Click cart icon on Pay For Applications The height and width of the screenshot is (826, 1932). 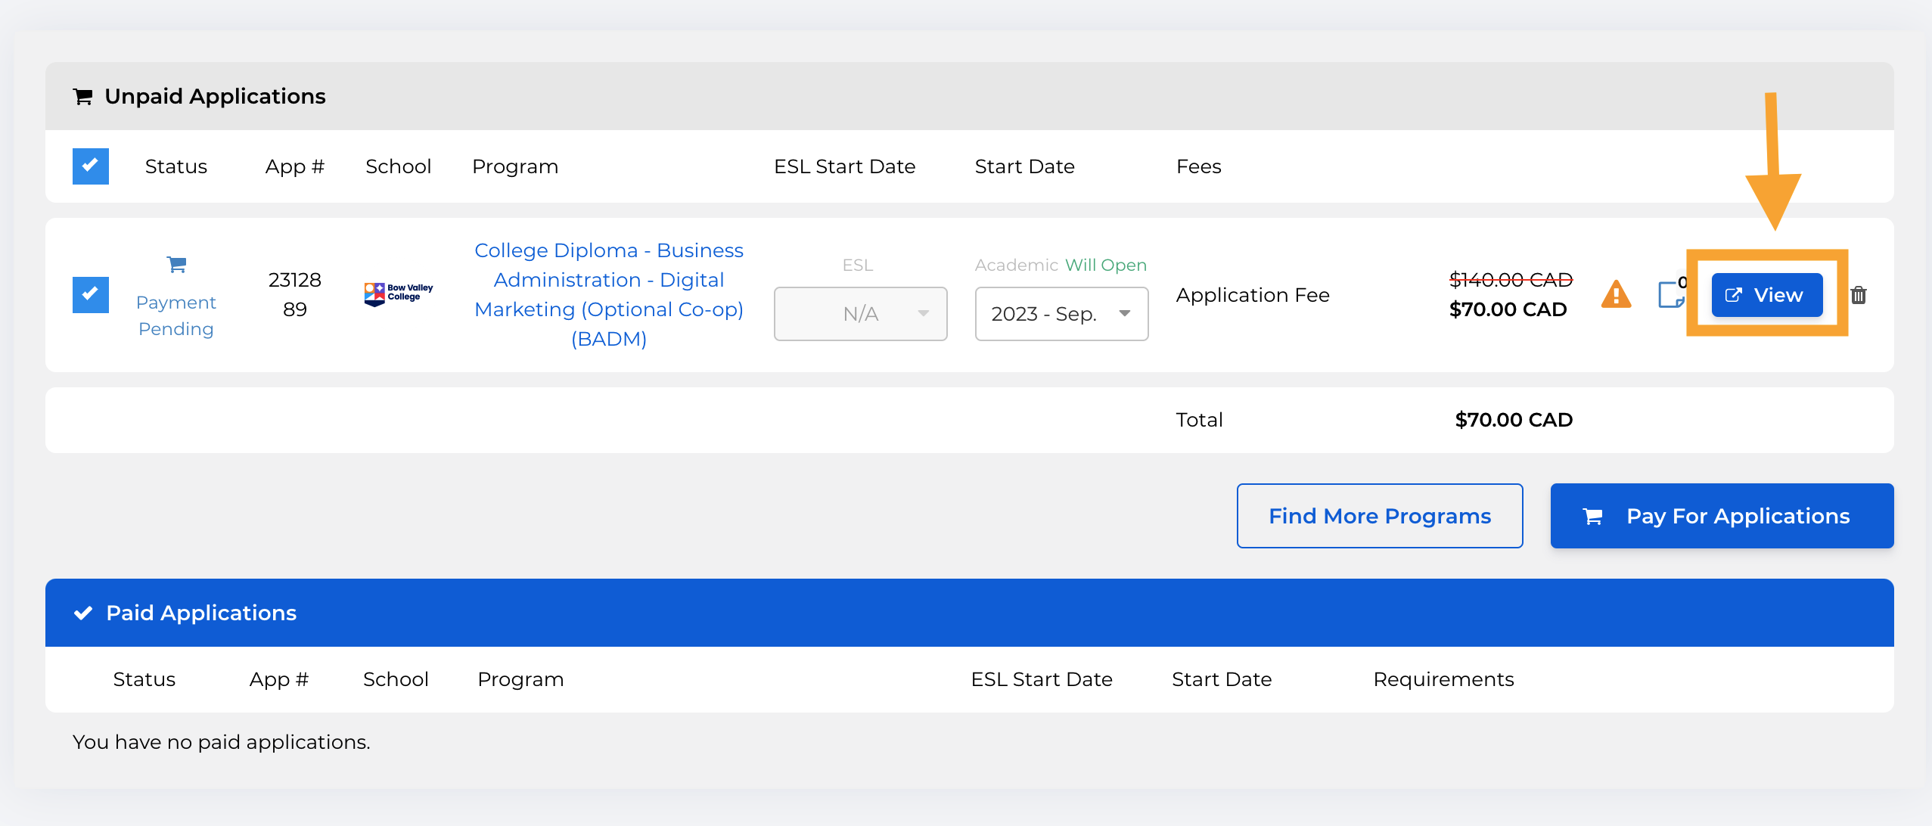point(1592,517)
